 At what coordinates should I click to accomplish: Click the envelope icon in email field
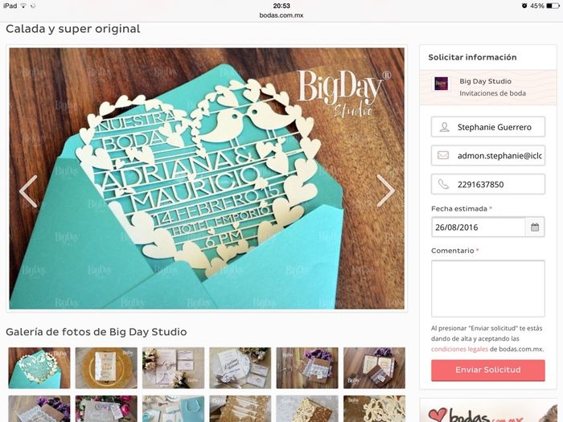[443, 155]
